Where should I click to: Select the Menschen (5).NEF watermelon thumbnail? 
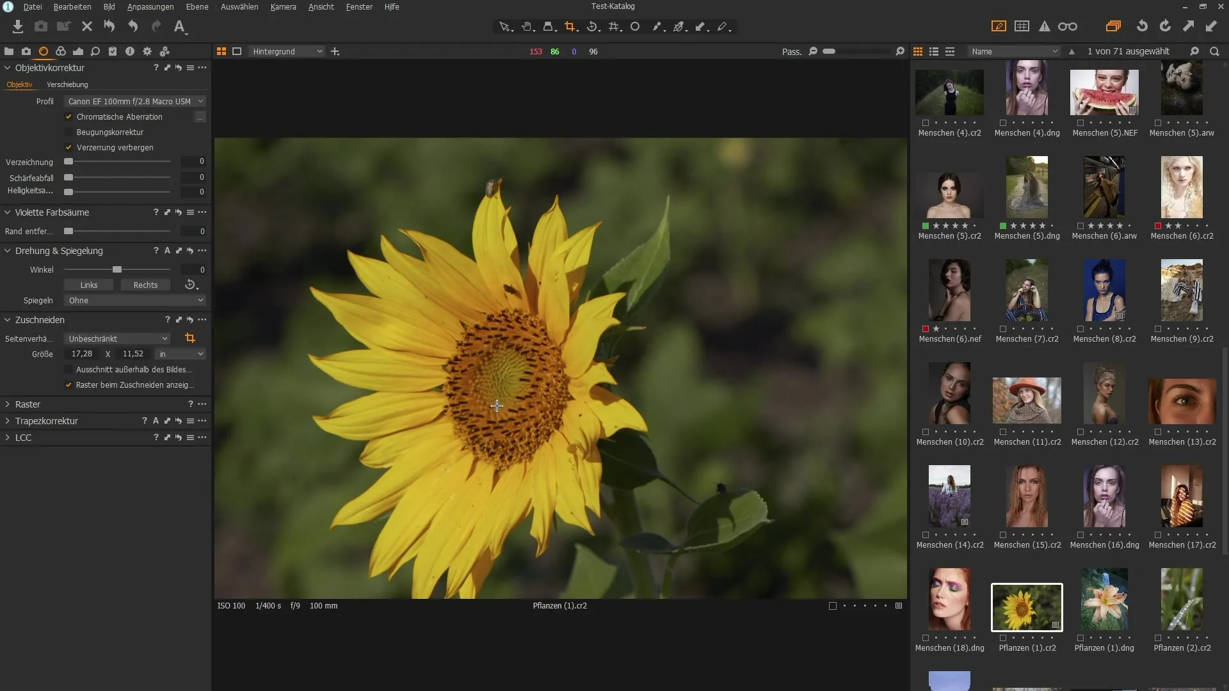tap(1104, 93)
